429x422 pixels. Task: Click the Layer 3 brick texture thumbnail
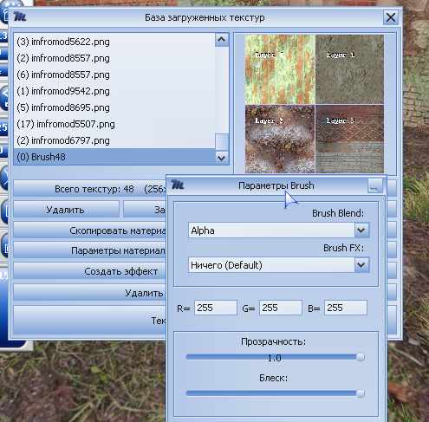tap(349, 139)
